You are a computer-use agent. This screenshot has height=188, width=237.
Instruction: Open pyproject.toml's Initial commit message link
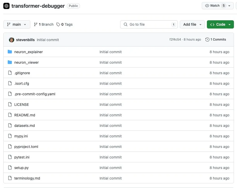(111, 147)
